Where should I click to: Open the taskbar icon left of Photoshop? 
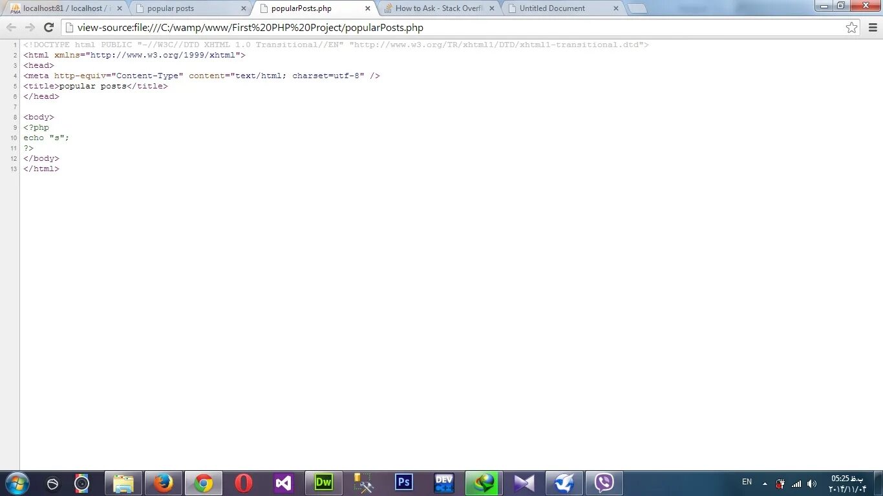tap(364, 483)
